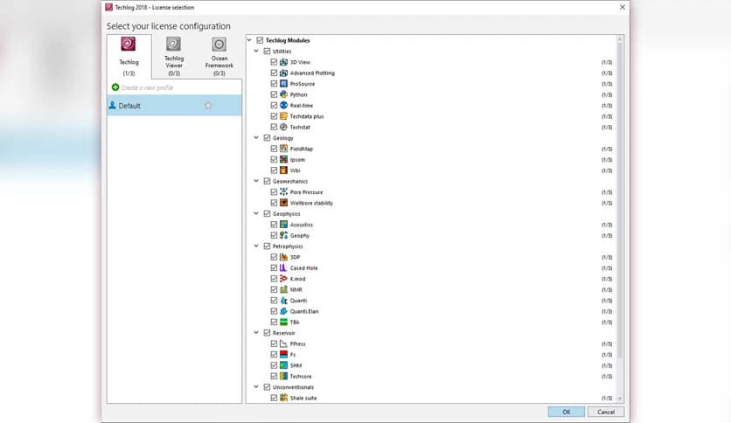Click the NMR module icon
731x423 pixels.
pyautogui.click(x=283, y=289)
